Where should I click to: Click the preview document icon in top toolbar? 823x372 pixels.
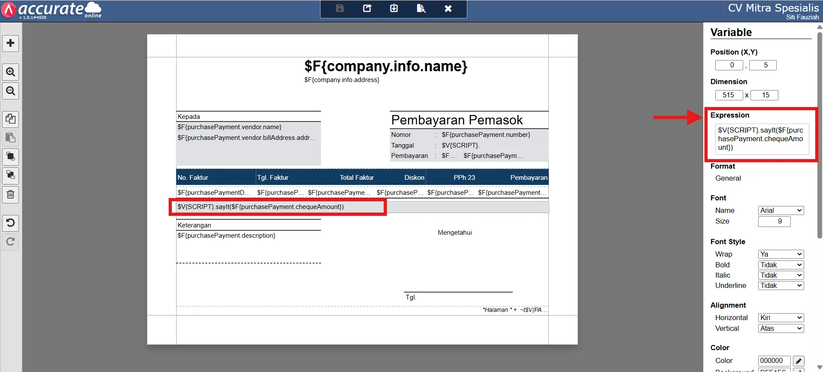click(421, 8)
